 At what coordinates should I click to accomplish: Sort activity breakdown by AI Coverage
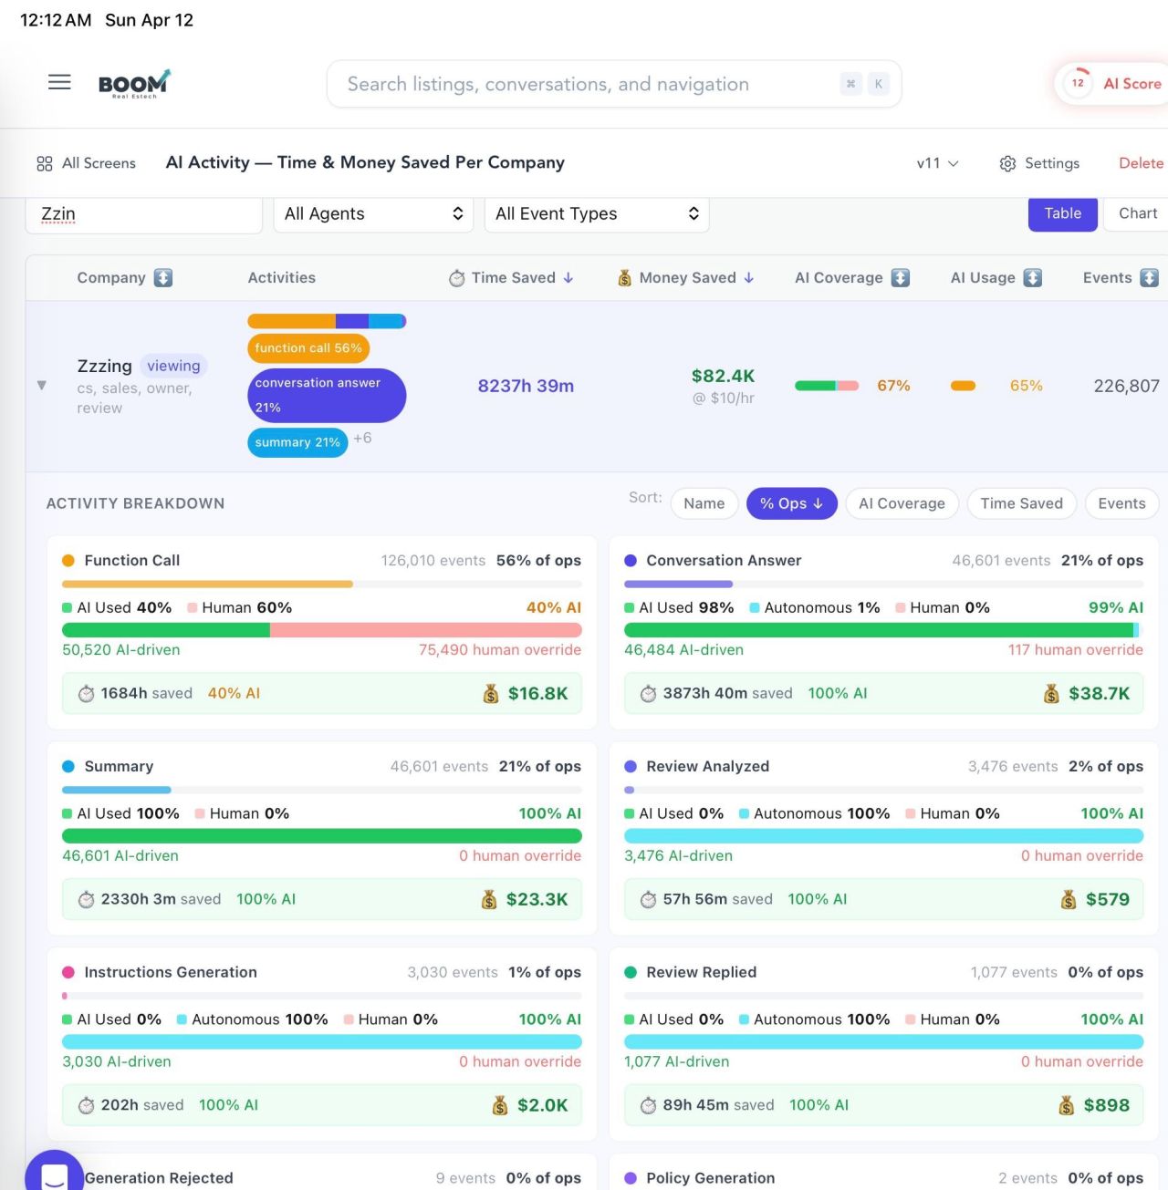[x=902, y=503]
